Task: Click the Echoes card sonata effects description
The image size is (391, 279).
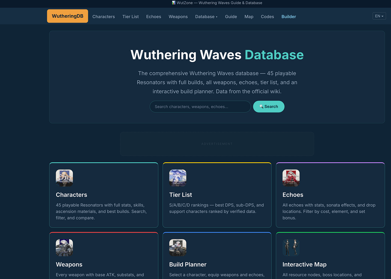Action: coord(329,211)
